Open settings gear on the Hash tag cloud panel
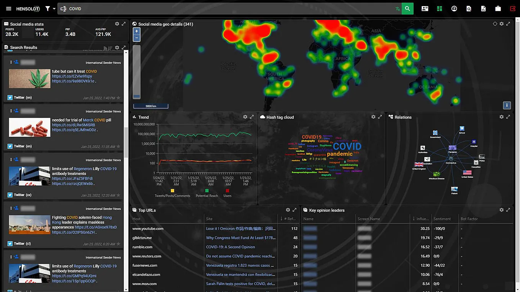Screen dimensions: 520x292 click(373, 117)
